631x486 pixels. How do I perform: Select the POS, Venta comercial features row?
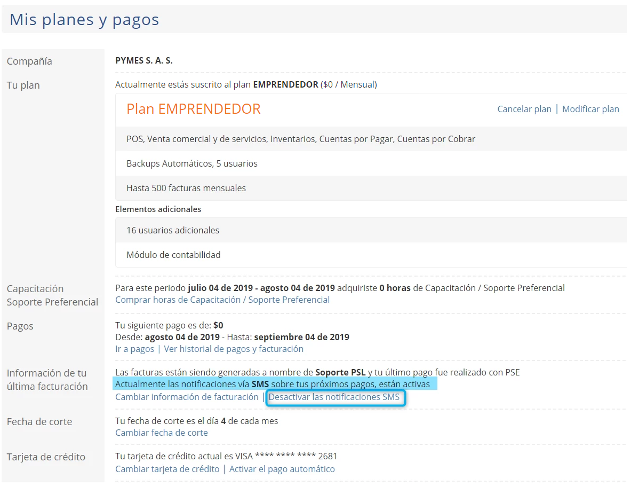(301, 139)
